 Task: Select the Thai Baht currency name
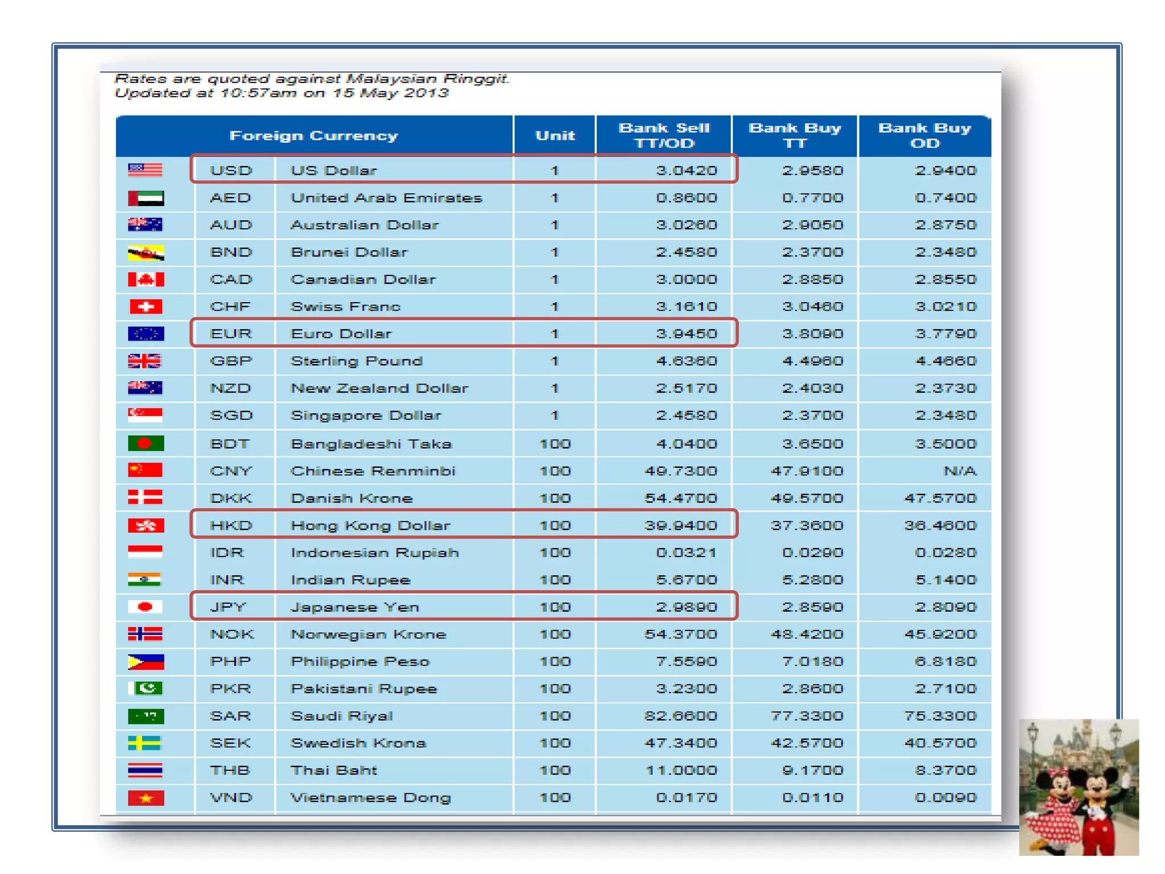[333, 770]
